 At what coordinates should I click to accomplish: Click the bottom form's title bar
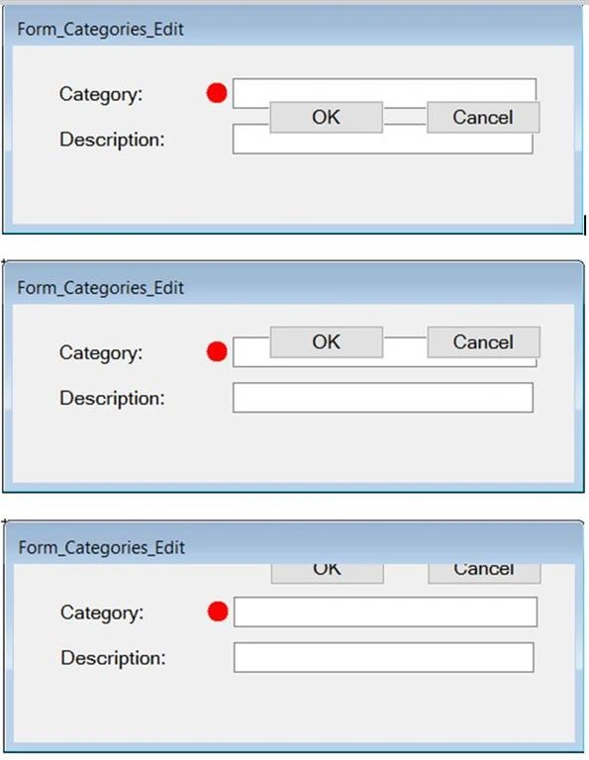pyautogui.click(x=293, y=545)
